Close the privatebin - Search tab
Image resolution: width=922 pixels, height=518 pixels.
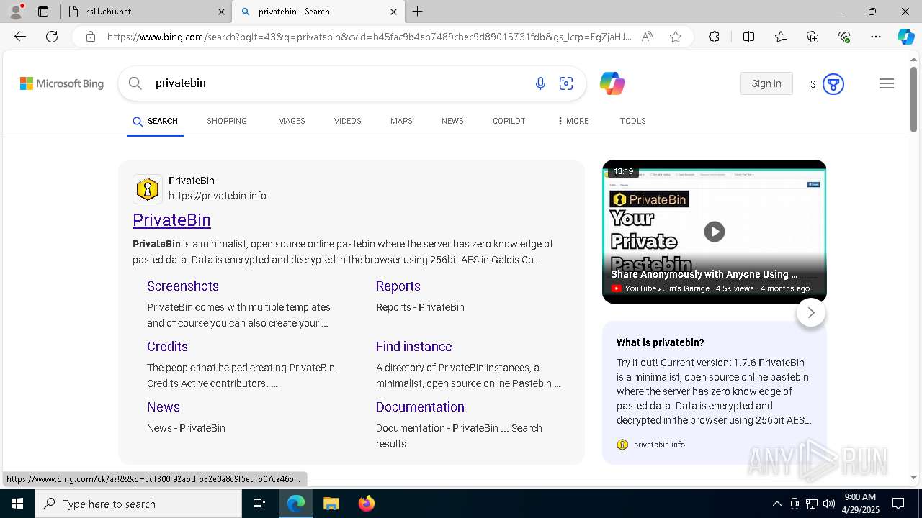393,12
